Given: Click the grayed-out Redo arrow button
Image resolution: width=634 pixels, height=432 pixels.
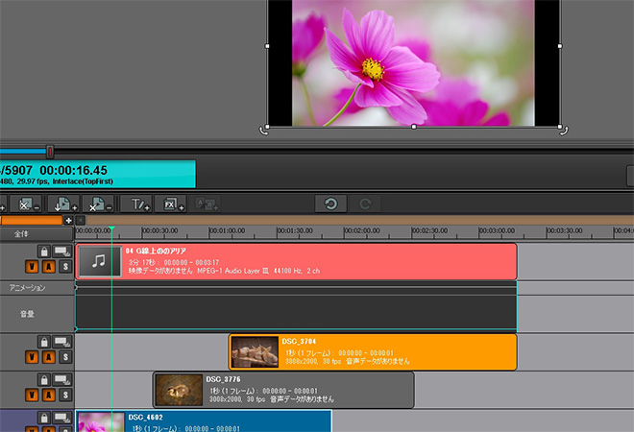Looking at the screenshot, I should coord(366,204).
